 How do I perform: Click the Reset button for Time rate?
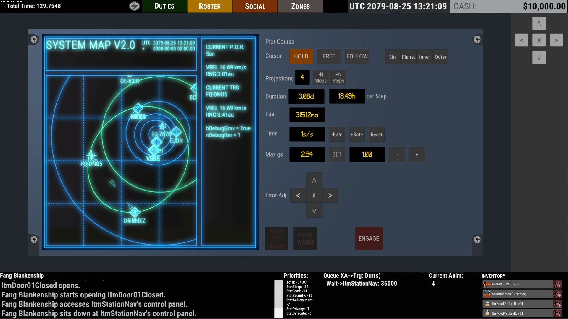(376, 134)
